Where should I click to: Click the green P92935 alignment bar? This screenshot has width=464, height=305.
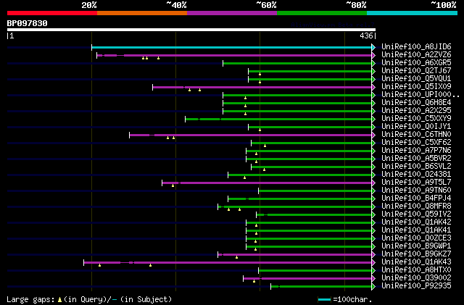coord(321,286)
